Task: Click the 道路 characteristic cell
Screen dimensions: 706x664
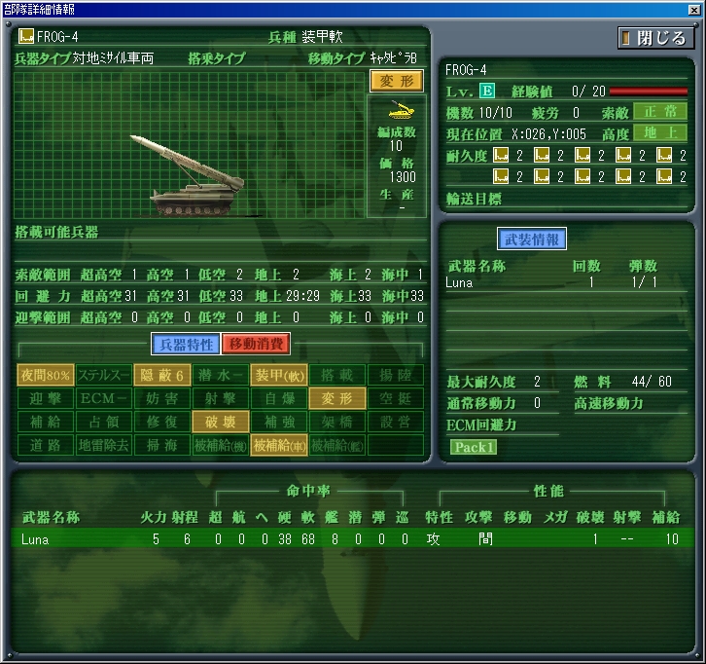Action: click(46, 445)
